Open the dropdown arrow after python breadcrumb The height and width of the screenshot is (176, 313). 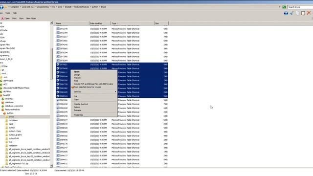(x=100, y=7)
